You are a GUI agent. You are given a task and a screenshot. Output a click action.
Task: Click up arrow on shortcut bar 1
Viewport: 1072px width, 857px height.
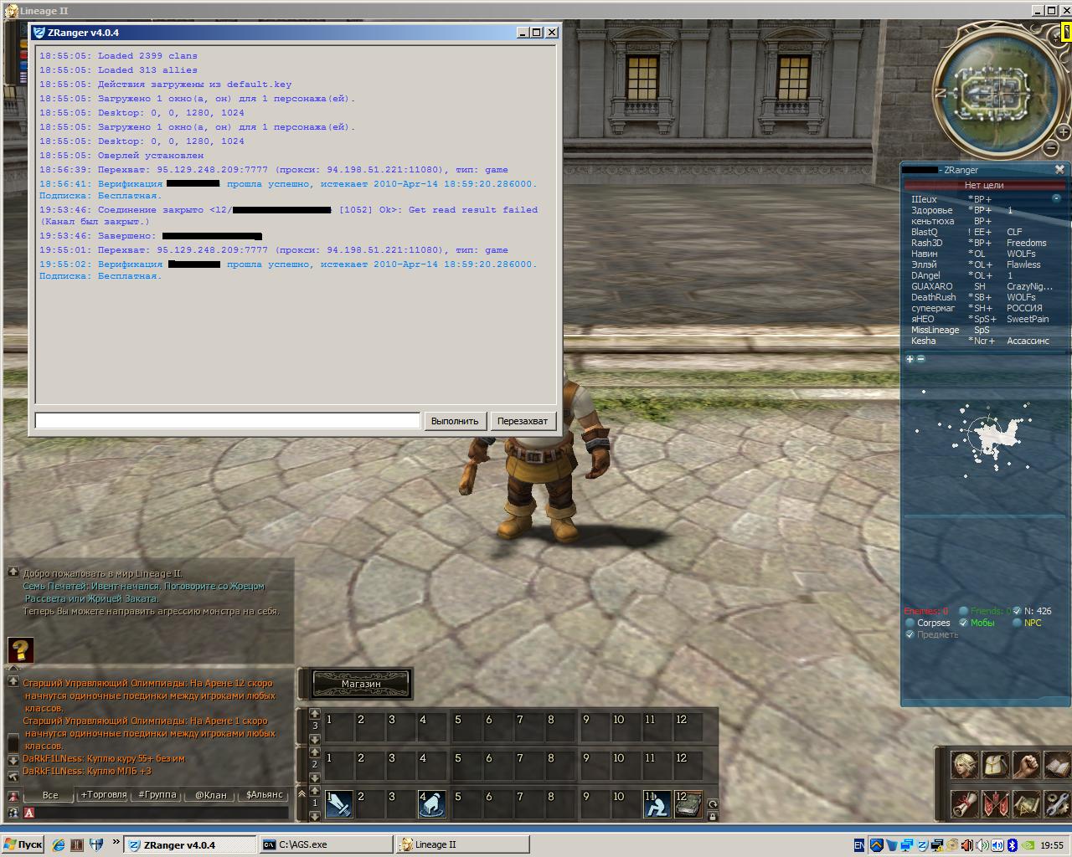[315, 792]
